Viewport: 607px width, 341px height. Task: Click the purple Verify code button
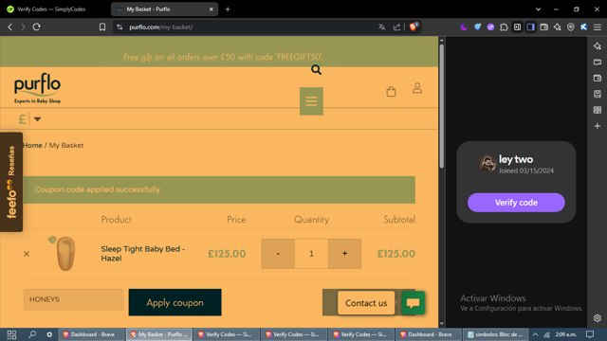tap(516, 202)
